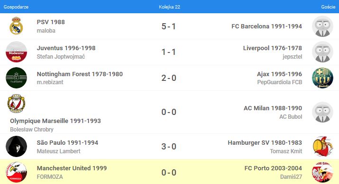Select the Spartan warrior avatar of Tomasz Kmit
339x184 pixels.
tap(322, 147)
